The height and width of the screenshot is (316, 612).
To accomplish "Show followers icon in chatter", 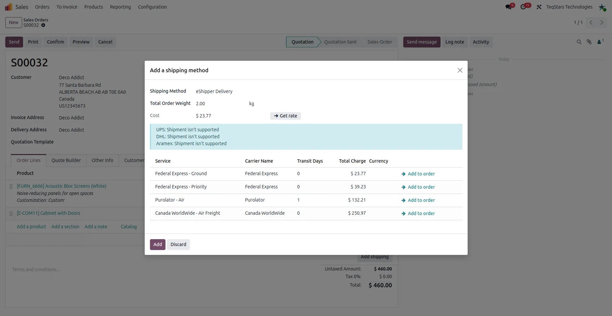I will [x=600, y=42].
